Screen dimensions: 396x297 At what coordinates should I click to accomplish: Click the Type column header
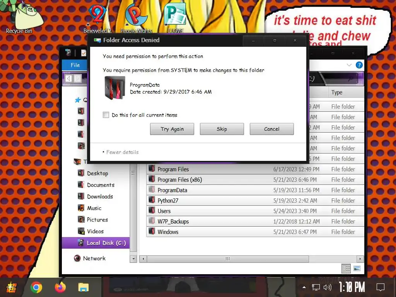pyautogui.click(x=346, y=92)
